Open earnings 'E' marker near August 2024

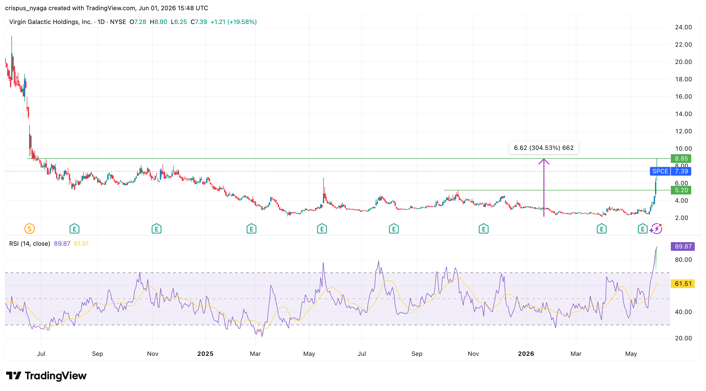click(74, 229)
